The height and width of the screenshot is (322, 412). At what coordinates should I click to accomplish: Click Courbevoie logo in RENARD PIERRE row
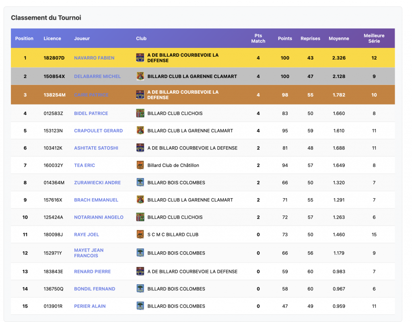click(140, 271)
